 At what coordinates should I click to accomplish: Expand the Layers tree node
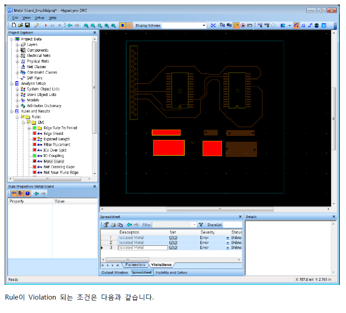(18, 45)
